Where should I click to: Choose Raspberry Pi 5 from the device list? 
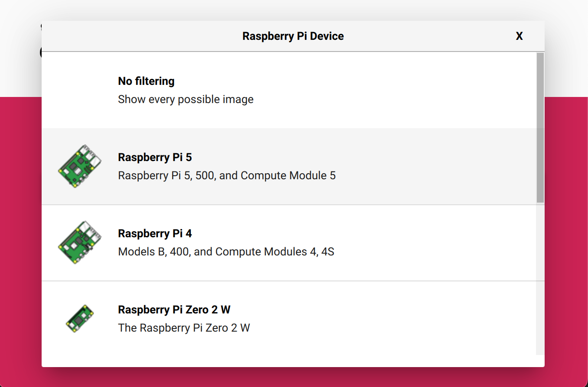[289, 166]
